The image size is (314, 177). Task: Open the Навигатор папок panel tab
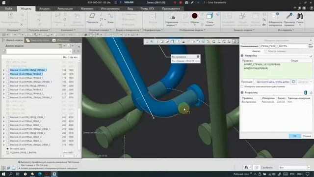click(37, 40)
